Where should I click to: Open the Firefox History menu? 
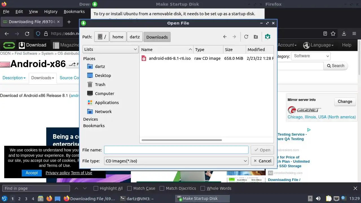click(x=51, y=12)
